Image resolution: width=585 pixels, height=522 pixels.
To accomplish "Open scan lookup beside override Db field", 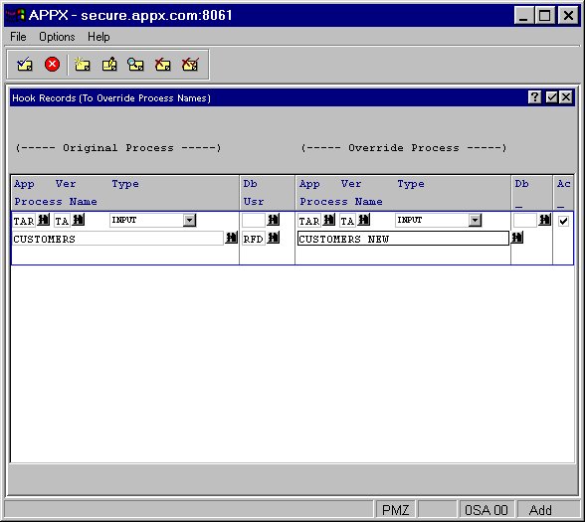I will tap(545, 220).
